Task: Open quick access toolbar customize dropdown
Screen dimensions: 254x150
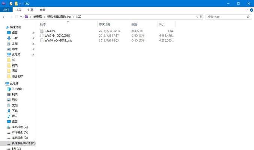Action: click(x=20, y=4)
